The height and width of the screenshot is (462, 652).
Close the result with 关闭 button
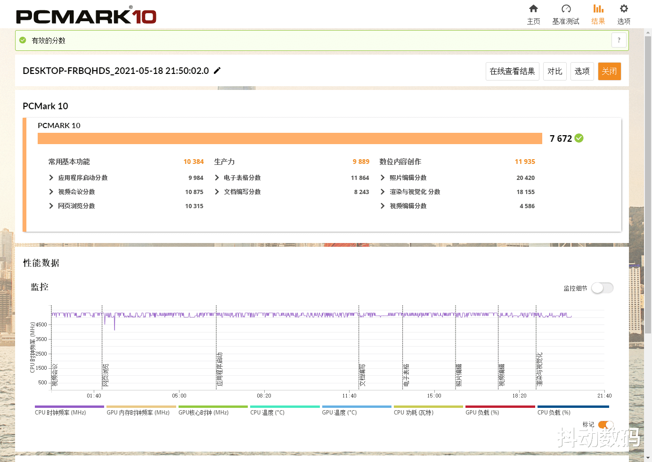(610, 71)
